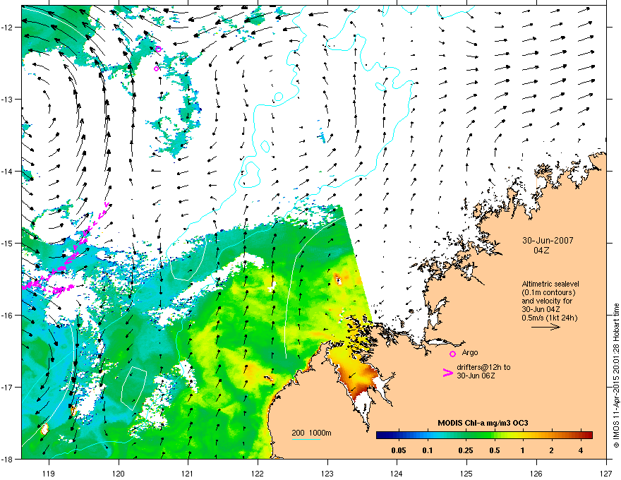The height and width of the screenshot is (480, 621).
Task: Click the white closed polygon contour near 120E, 17S
Action: coord(134,388)
